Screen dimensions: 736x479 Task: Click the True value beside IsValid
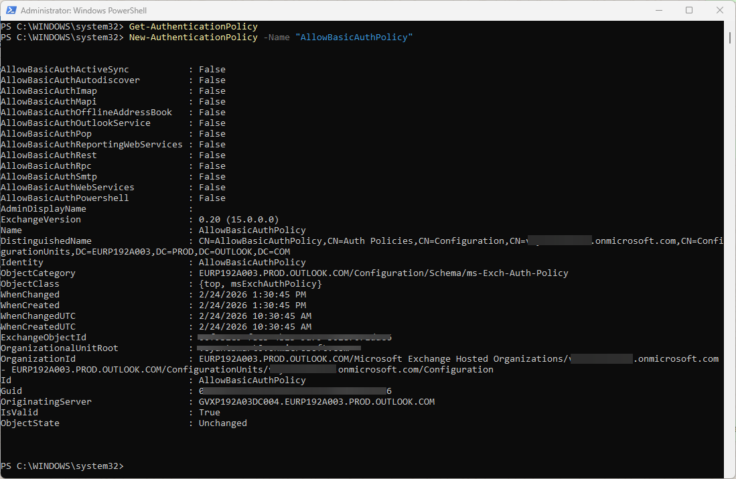pos(209,413)
